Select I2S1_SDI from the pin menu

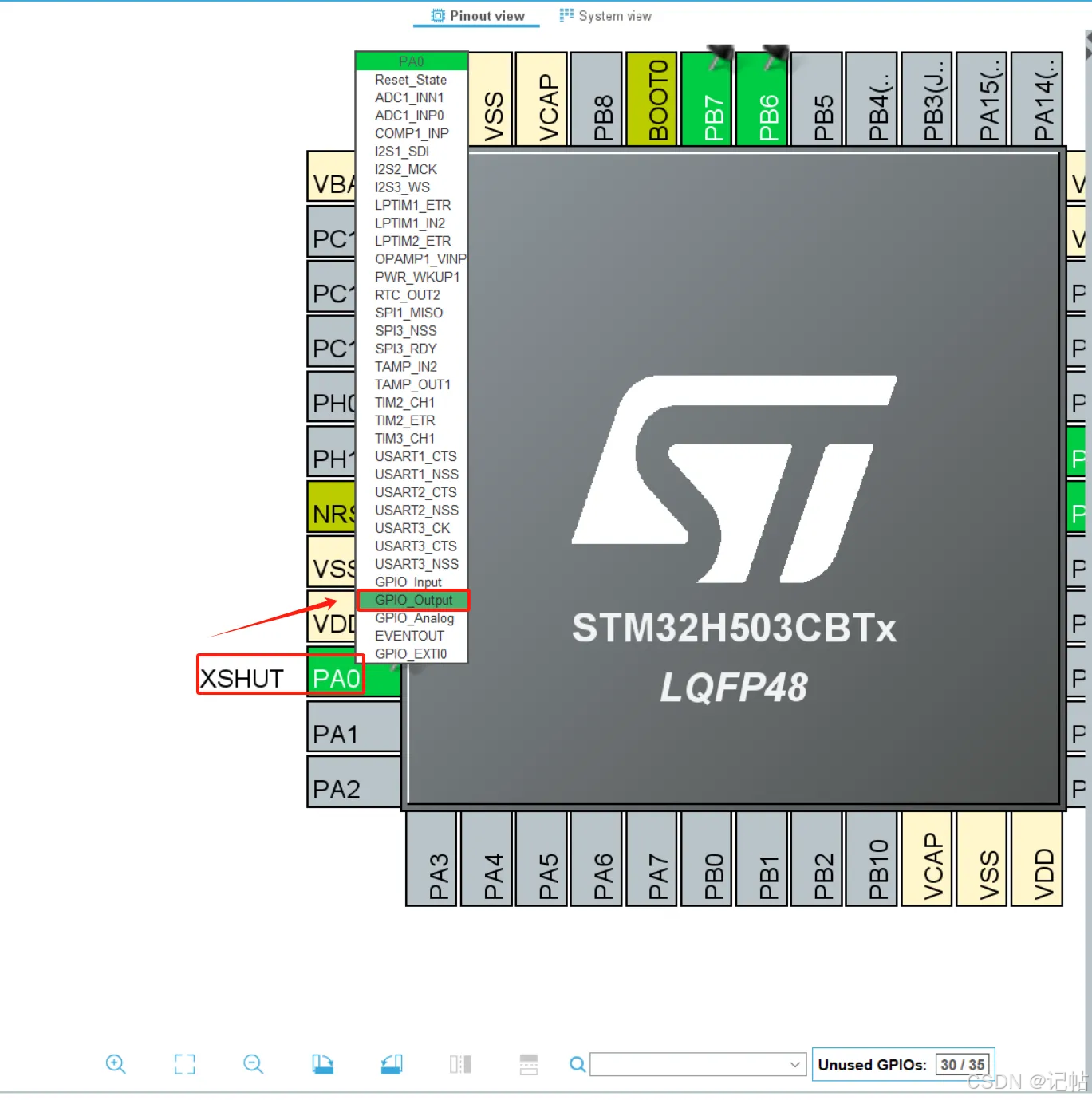[411, 152]
